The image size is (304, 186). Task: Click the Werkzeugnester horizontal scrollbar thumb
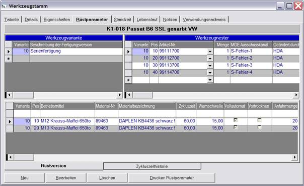point(142,95)
